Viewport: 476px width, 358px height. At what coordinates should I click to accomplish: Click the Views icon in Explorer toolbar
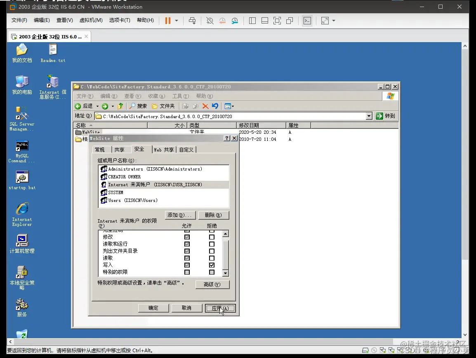pyautogui.click(x=228, y=106)
